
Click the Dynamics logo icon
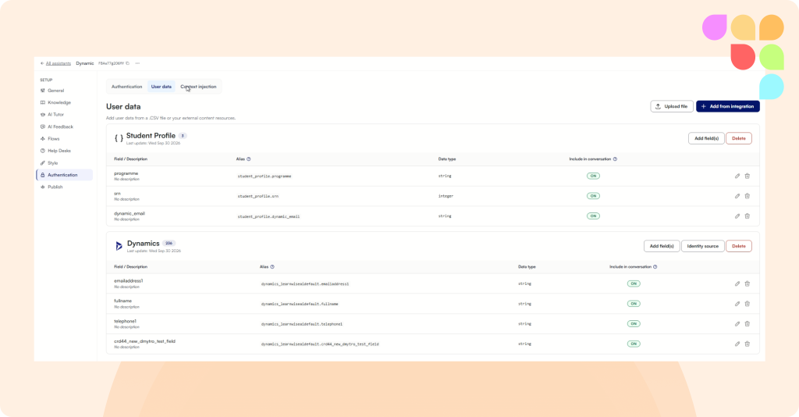click(x=119, y=246)
